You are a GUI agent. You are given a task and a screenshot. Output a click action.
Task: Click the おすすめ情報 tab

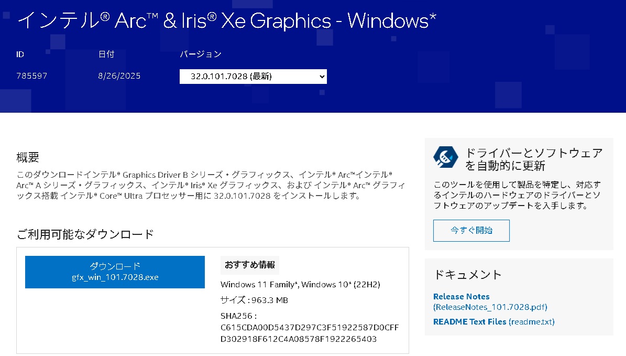click(x=250, y=265)
